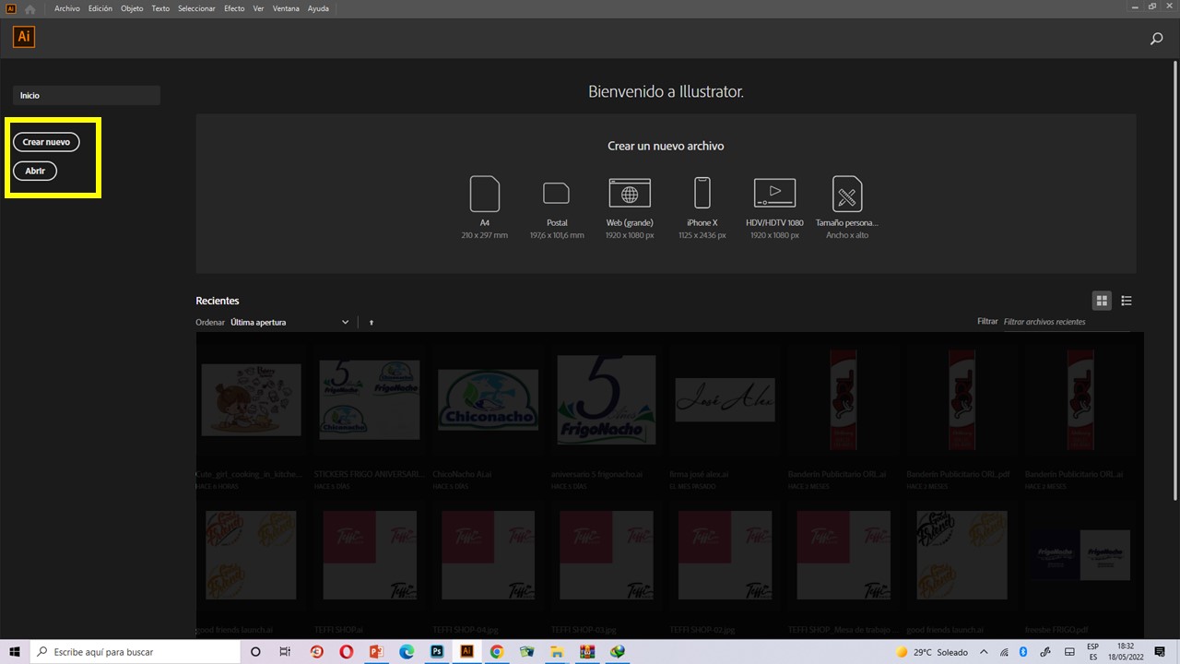This screenshot has height=664, width=1180.
Task: Pick the Tamaño personalizado preset icon
Action: pyautogui.click(x=847, y=194)
